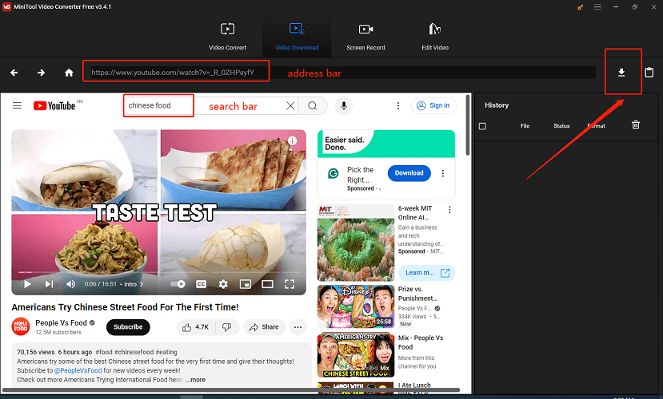Screen dimensions: 663x399
Task: Open the home page icon
Action: [x=69, y=73]
